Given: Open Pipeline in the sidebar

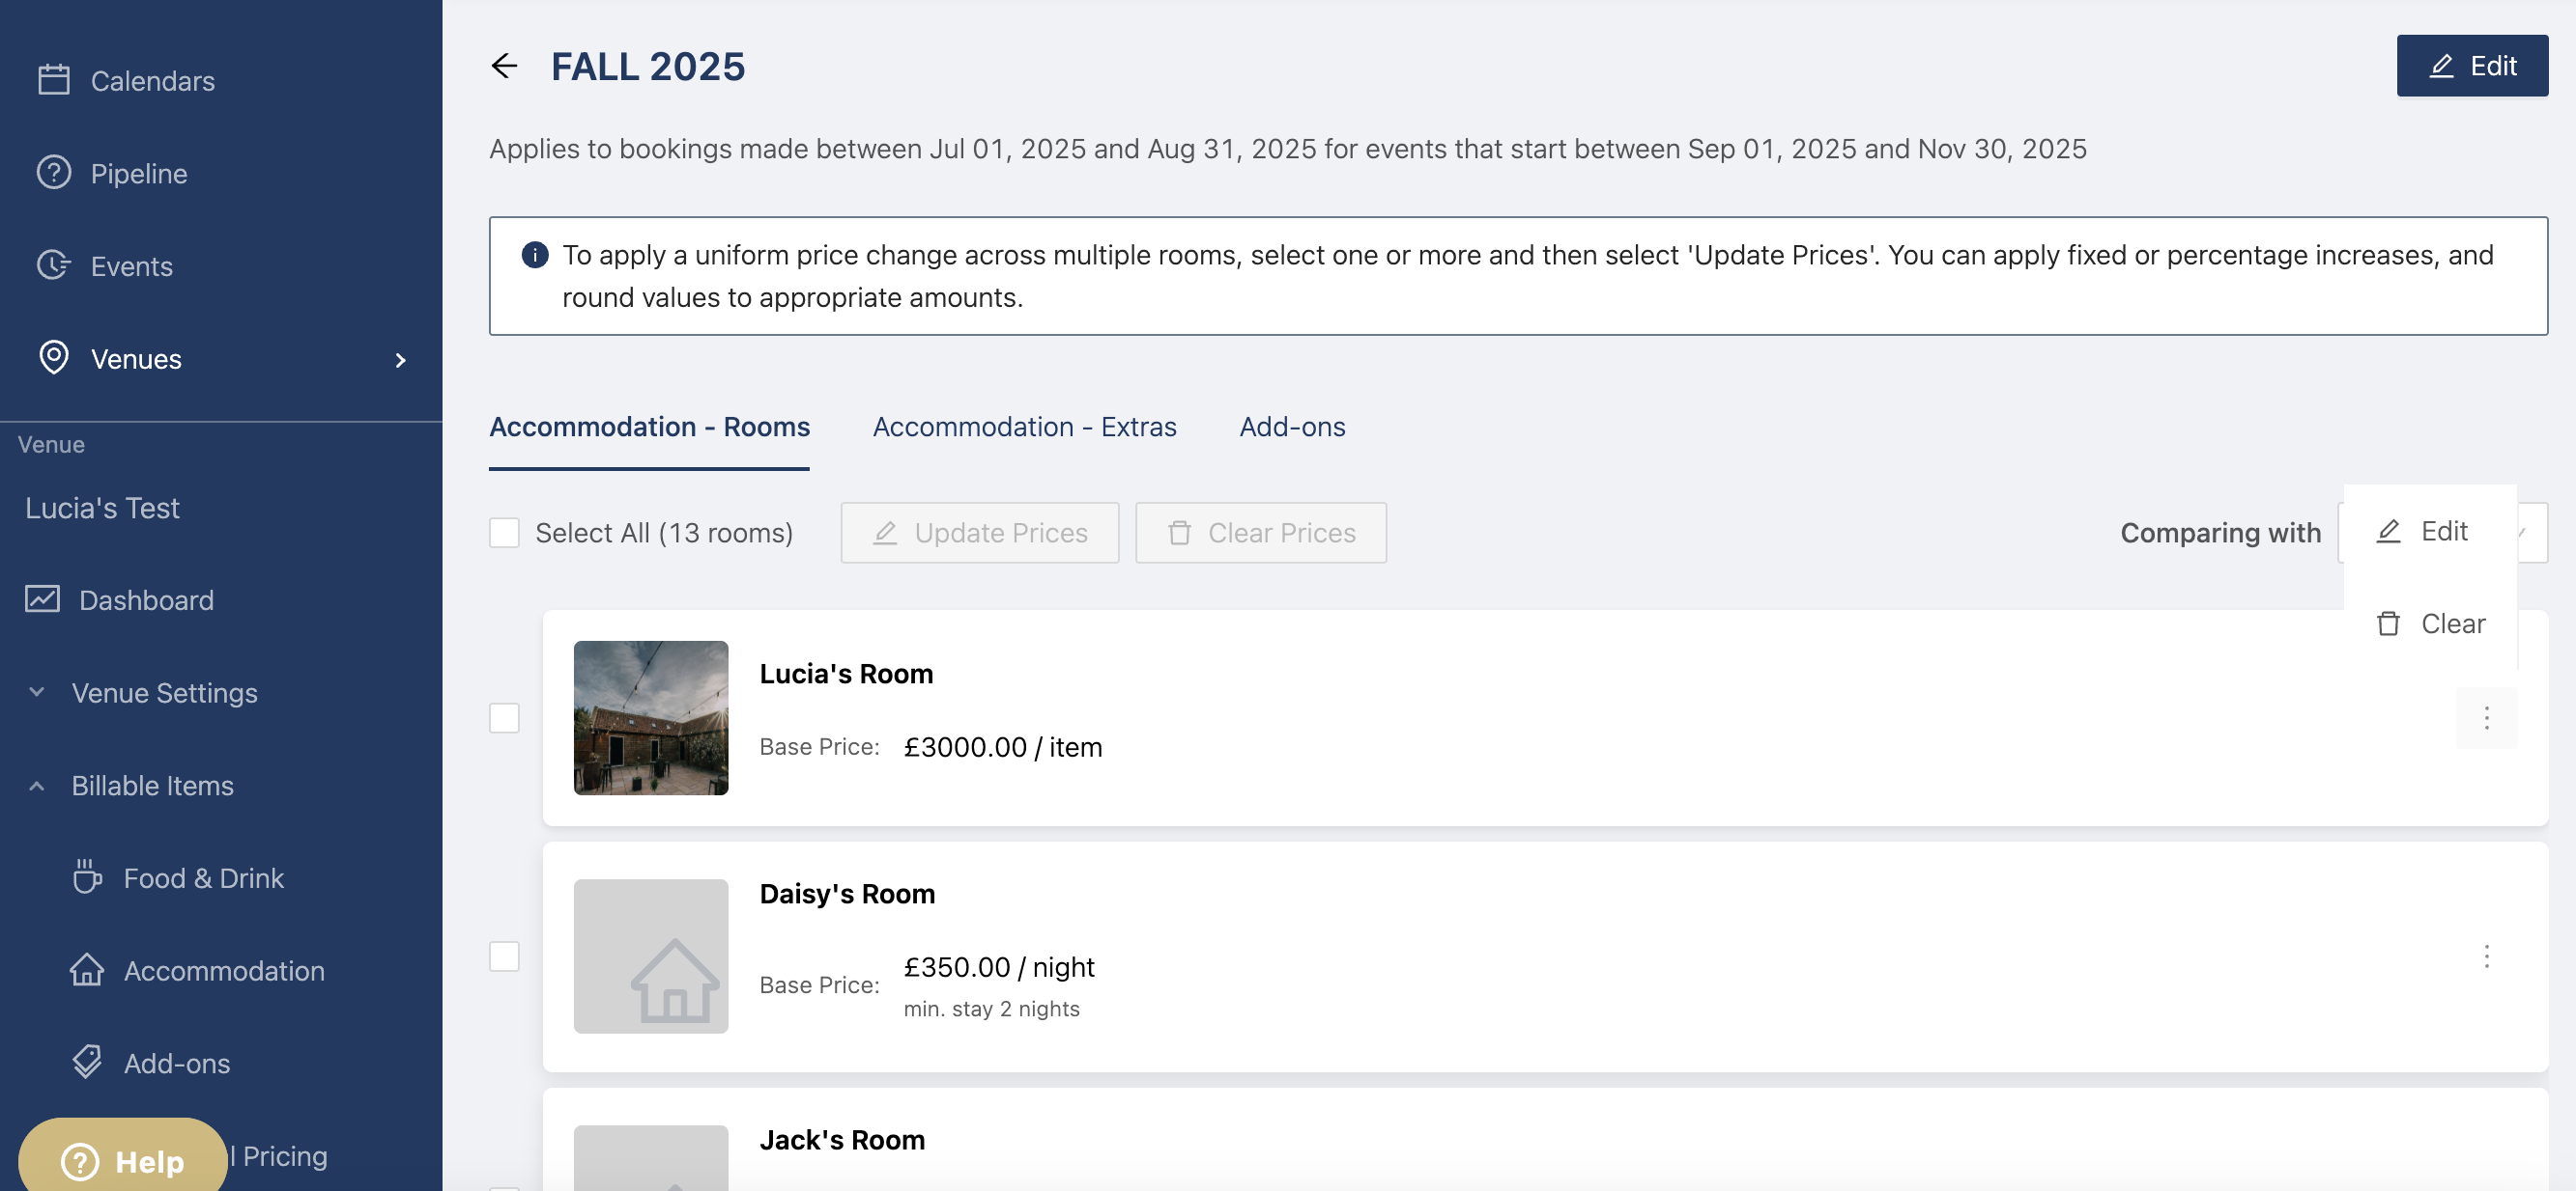Looking at the screenshot, I should [x=139, y=173].
